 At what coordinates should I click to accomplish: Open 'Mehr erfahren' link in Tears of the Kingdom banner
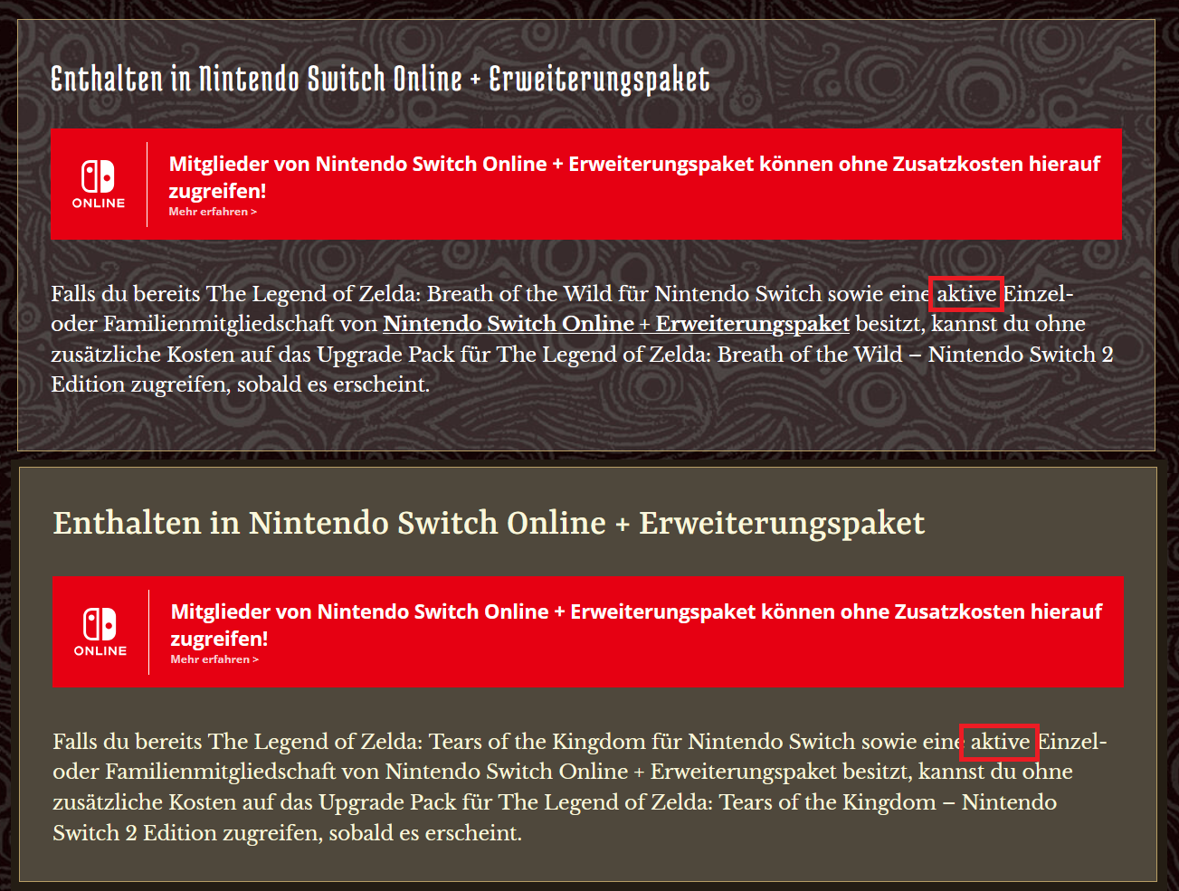point(214,659)
